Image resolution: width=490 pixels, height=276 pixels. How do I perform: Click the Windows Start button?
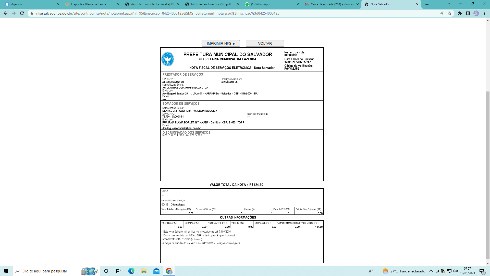coord(6,271)
